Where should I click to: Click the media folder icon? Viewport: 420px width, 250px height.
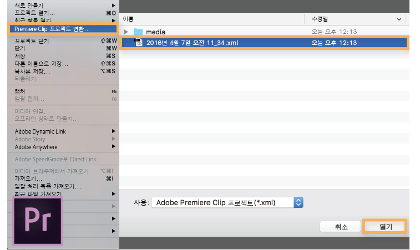pyautogui.click(x=138, y=32)
